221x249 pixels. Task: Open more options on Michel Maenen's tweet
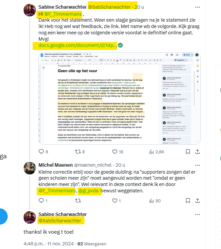[197, 165]
